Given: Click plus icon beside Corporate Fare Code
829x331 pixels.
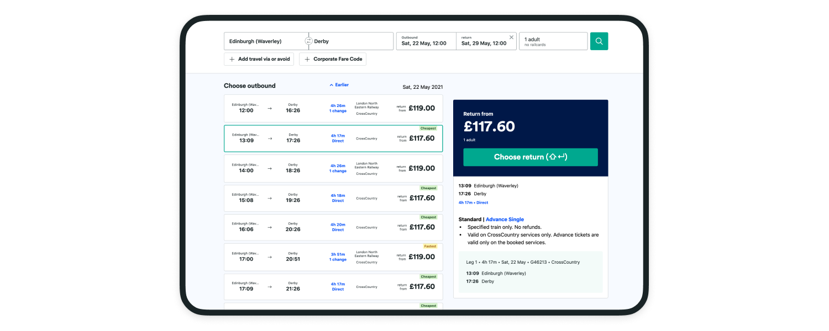Looking at the screenshot, I should point(307,59).
